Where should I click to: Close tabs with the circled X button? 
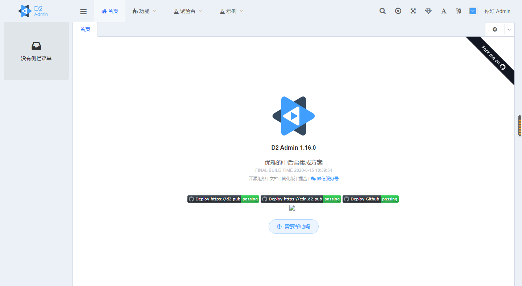(495, 29)
